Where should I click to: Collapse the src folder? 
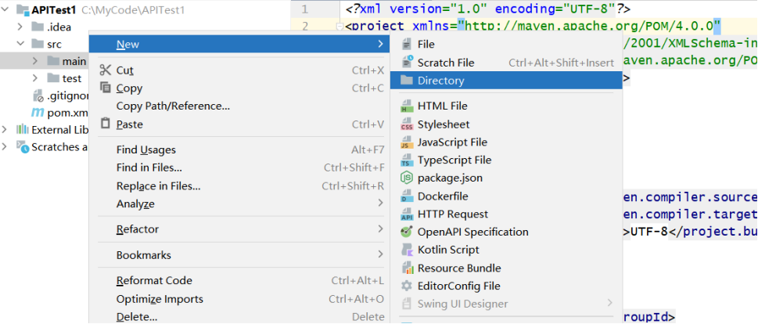tap(20, 45)
